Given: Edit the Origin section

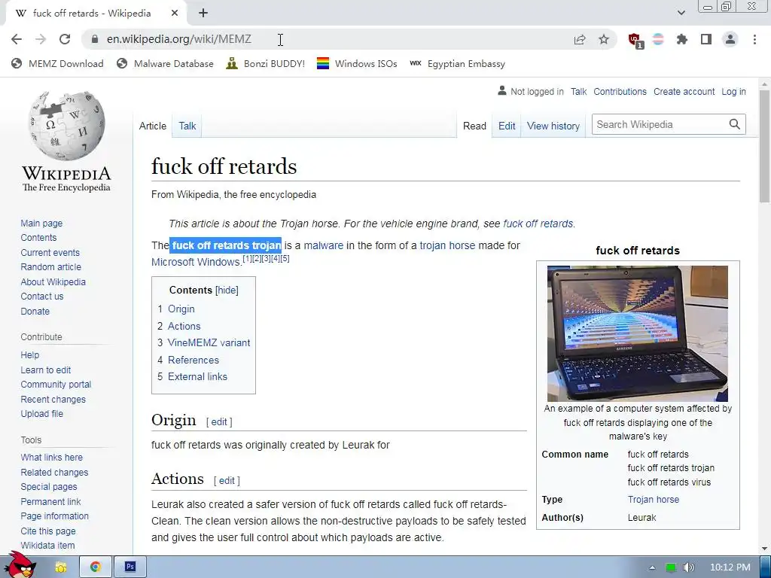Looking at the screenshot, I should click(x=219, y=421).
